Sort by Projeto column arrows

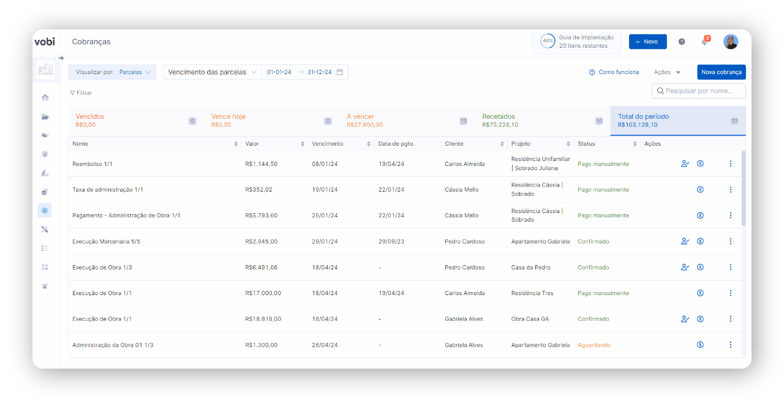(x=568, y=144)
